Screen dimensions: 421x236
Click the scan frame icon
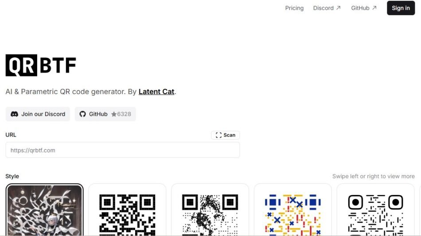(218, 135)
